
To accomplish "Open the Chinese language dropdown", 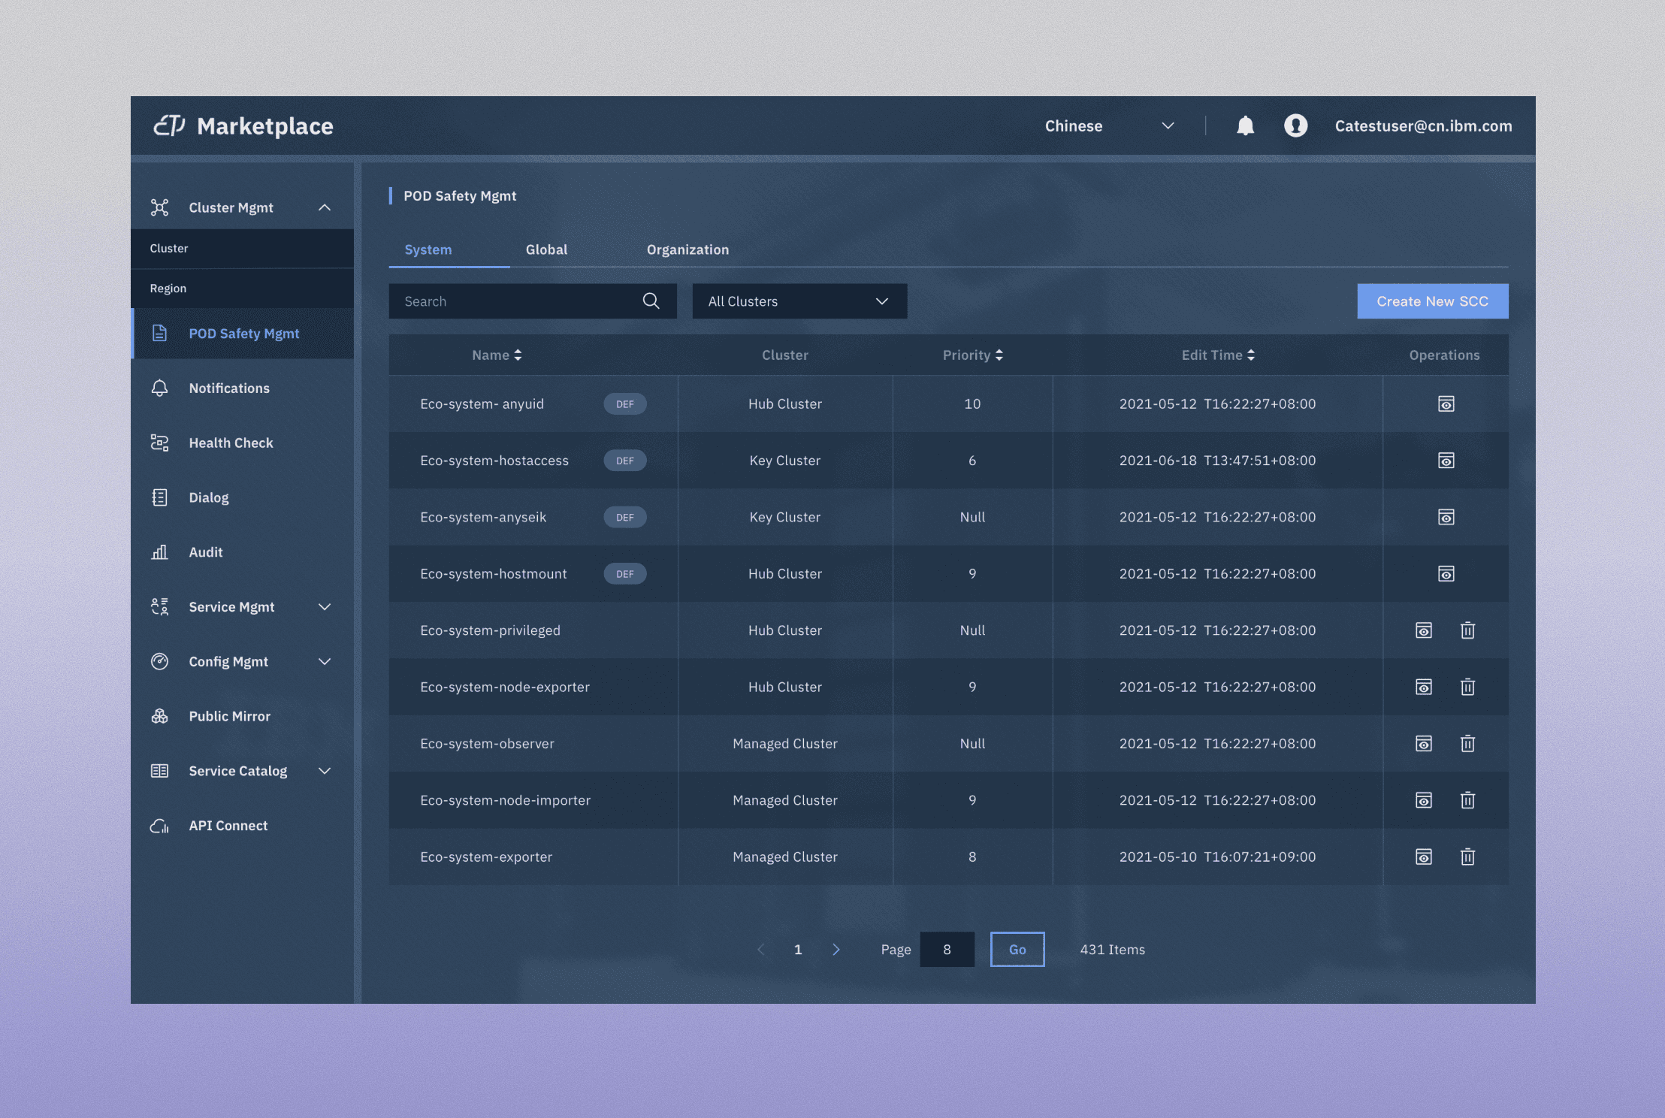I will (x=1108, y=126).
